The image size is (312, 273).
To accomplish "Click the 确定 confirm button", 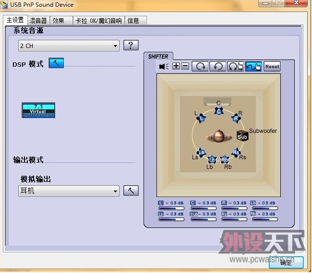I will pos(286,262).
